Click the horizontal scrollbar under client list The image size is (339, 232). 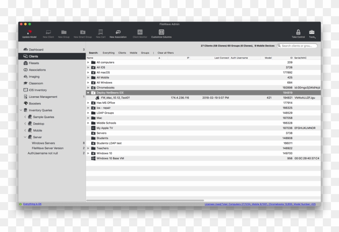(x=161, y=200)
